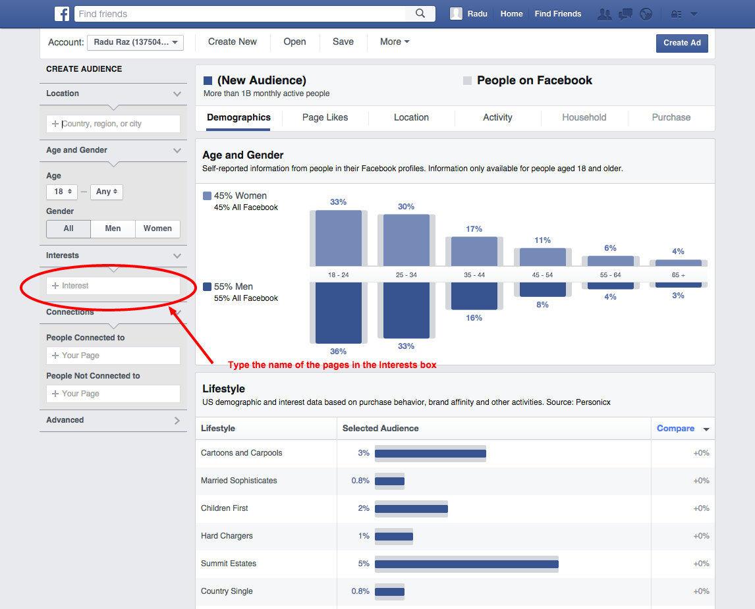Click the gray People on Facebook swatch
The width and height of the screenshot is (755, 609).
tap(467, 80)
